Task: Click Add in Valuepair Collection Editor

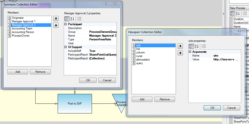Action: coord(142,99)
